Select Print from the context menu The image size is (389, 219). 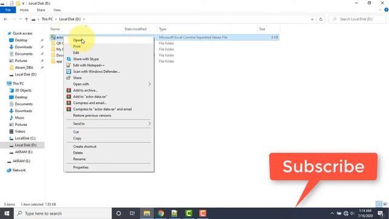click(77, 46)
